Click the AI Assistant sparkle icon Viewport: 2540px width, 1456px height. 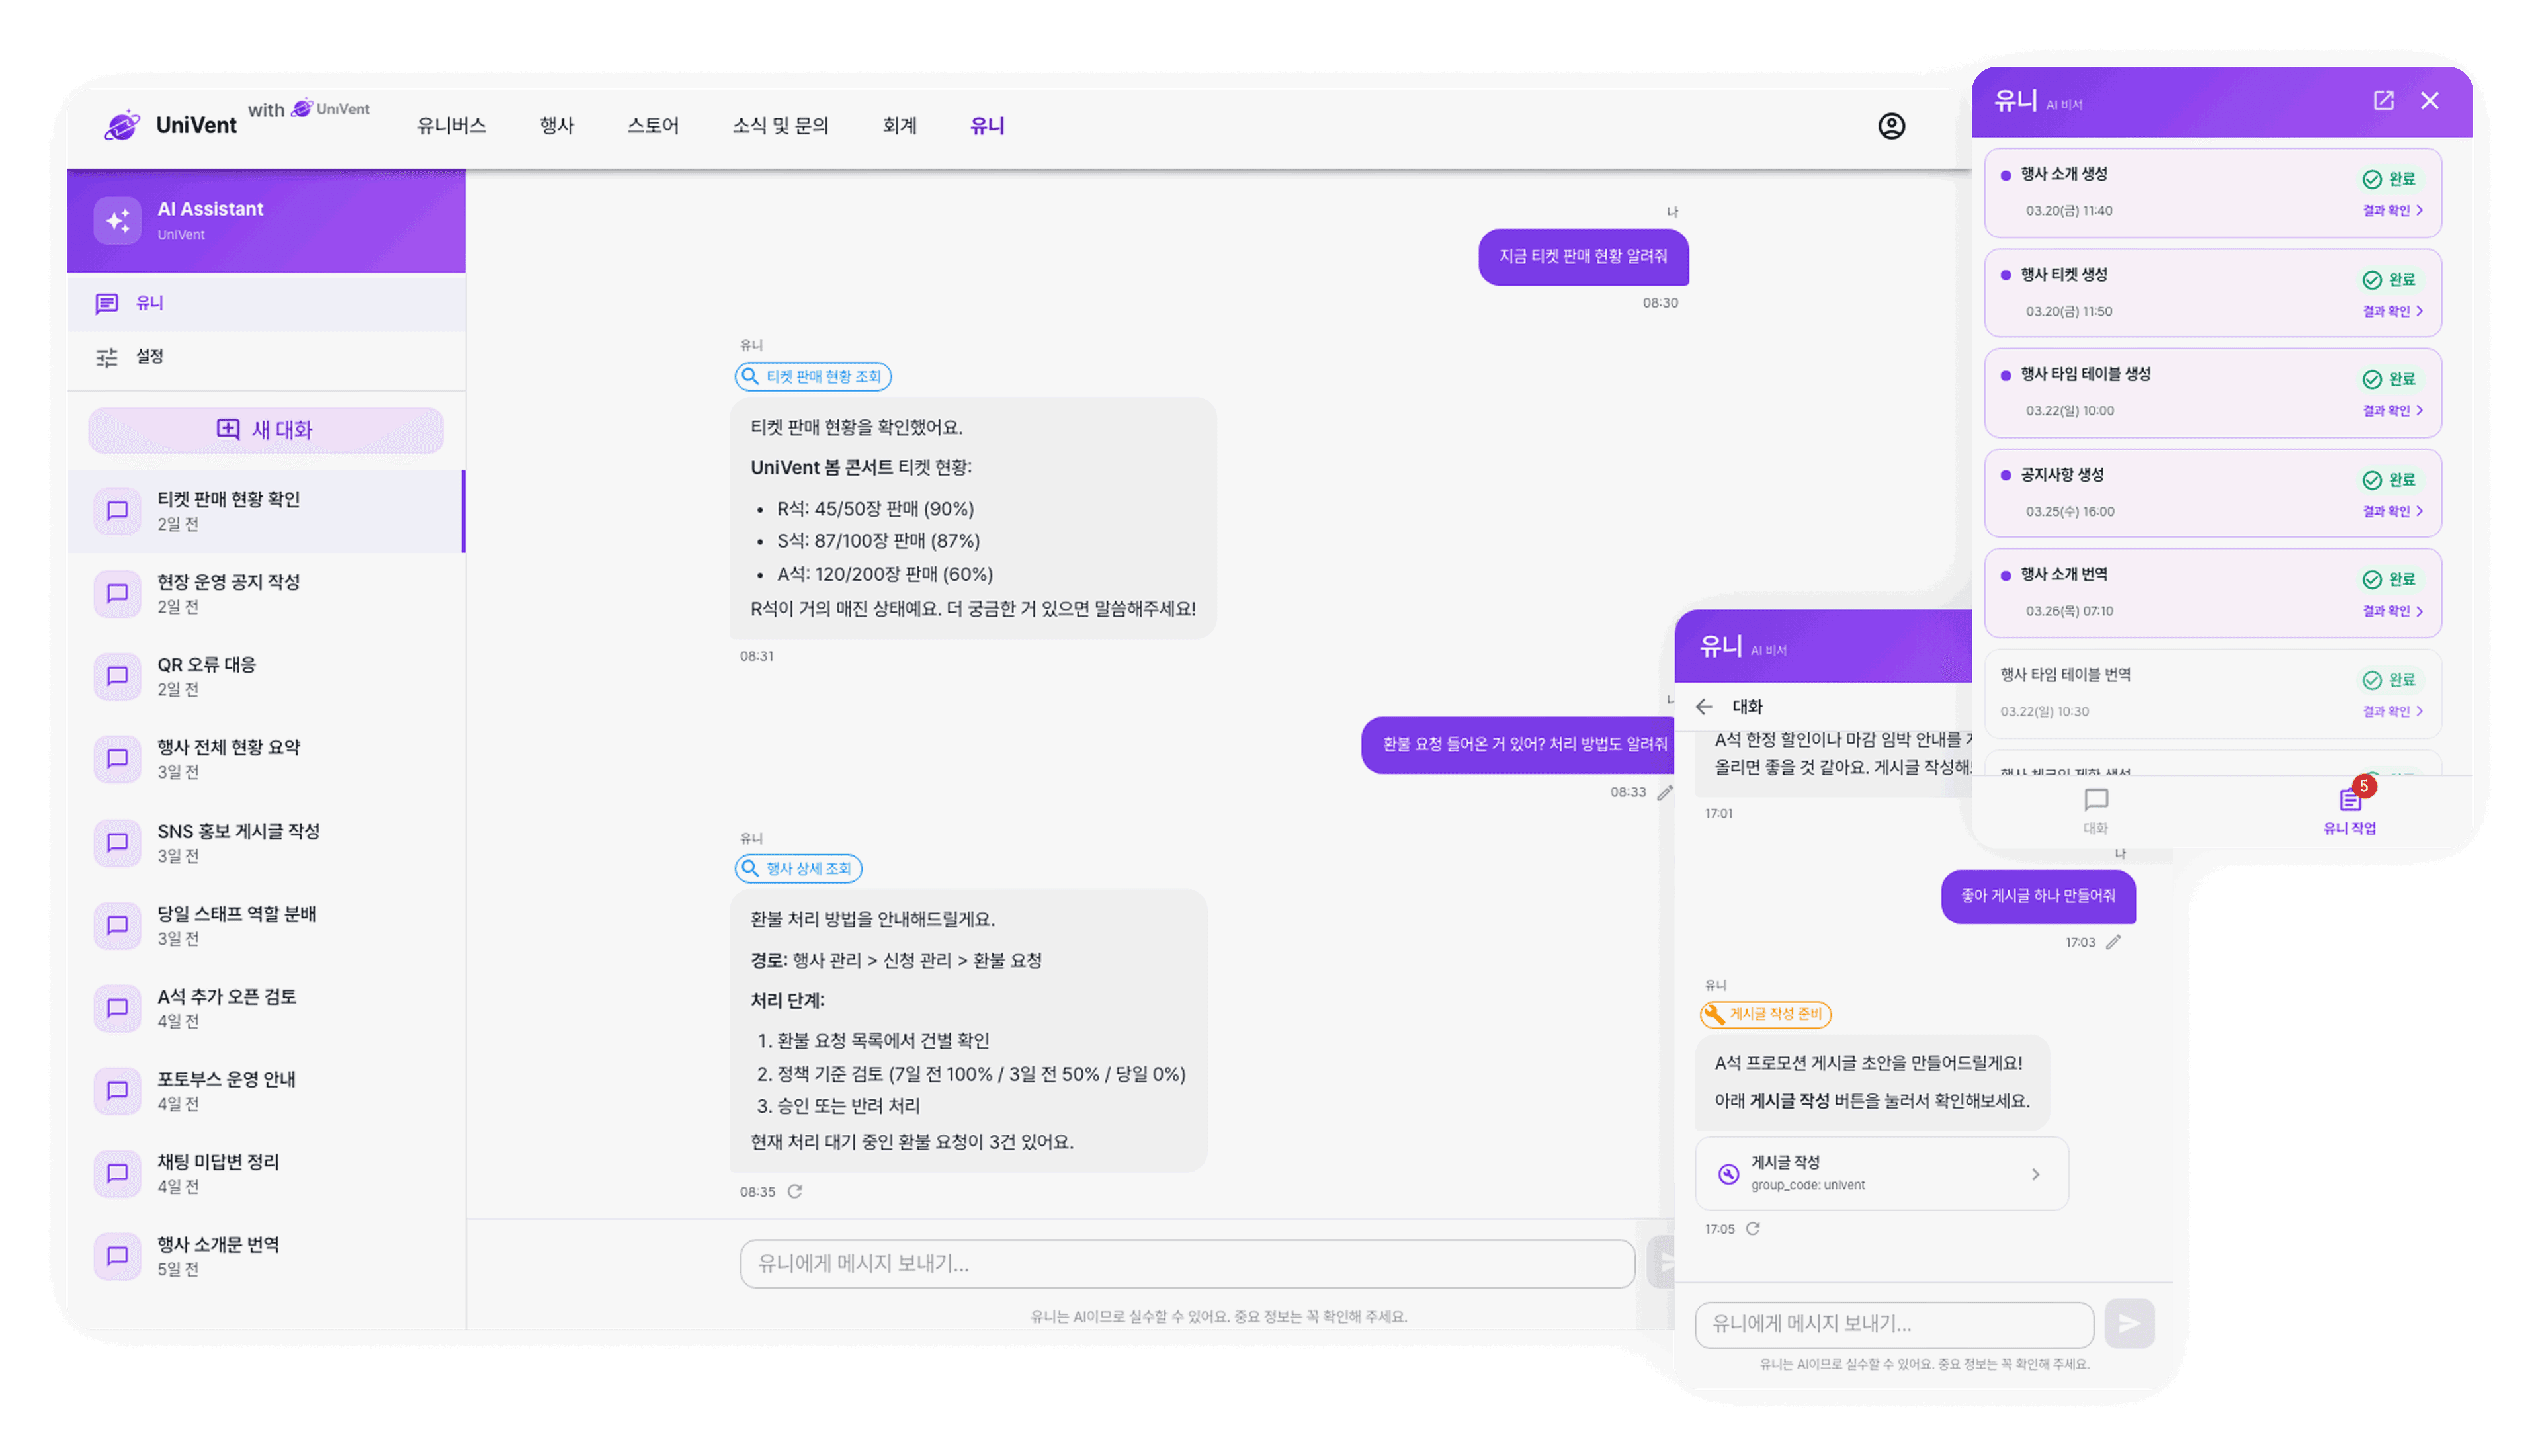[117, 220]
